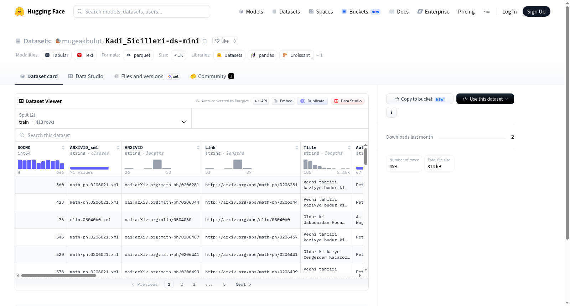Viewport: 570px width, 306px height.
Task: Open the Text modality tag
Action: coord(85,55)
